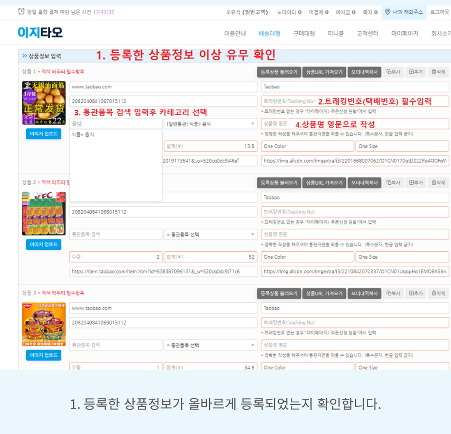The height and width of the screenshot is (434, 451).
Task: Open the 마이페이지 menu
Action: 405,33
